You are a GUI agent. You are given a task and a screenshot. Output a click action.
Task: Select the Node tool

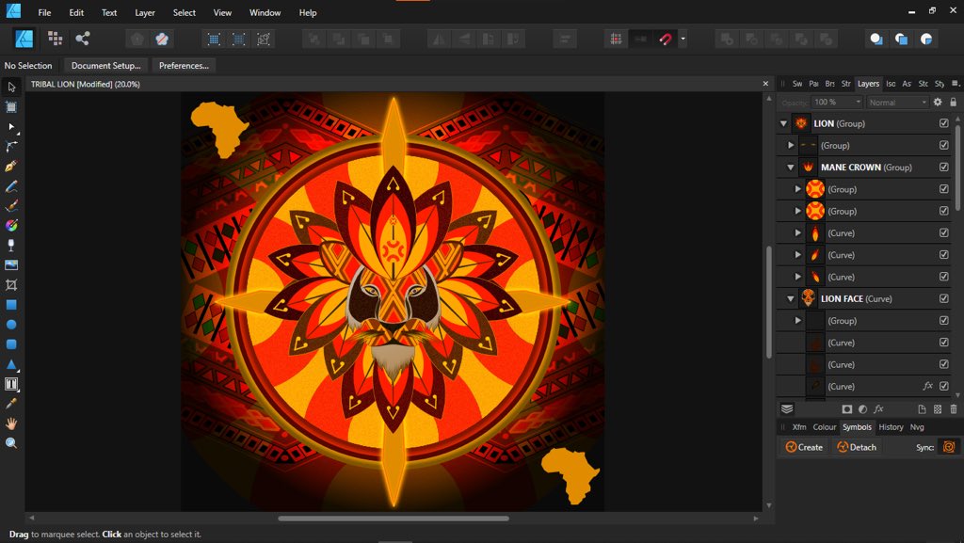point(11,127)
